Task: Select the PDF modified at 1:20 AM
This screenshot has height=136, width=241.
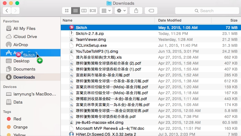Action: click(x=151, y=87)
